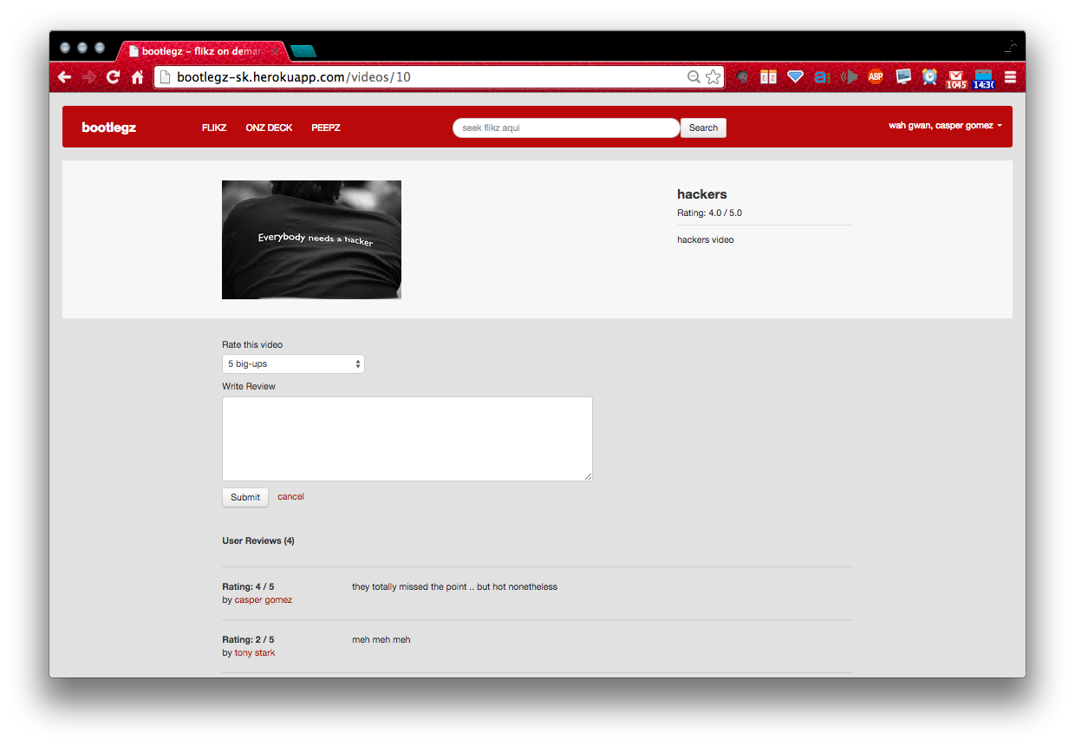Viewport: 1075px width, 746px height.
Task: Submit the review with the Submit button
Action: click(245, 497)
